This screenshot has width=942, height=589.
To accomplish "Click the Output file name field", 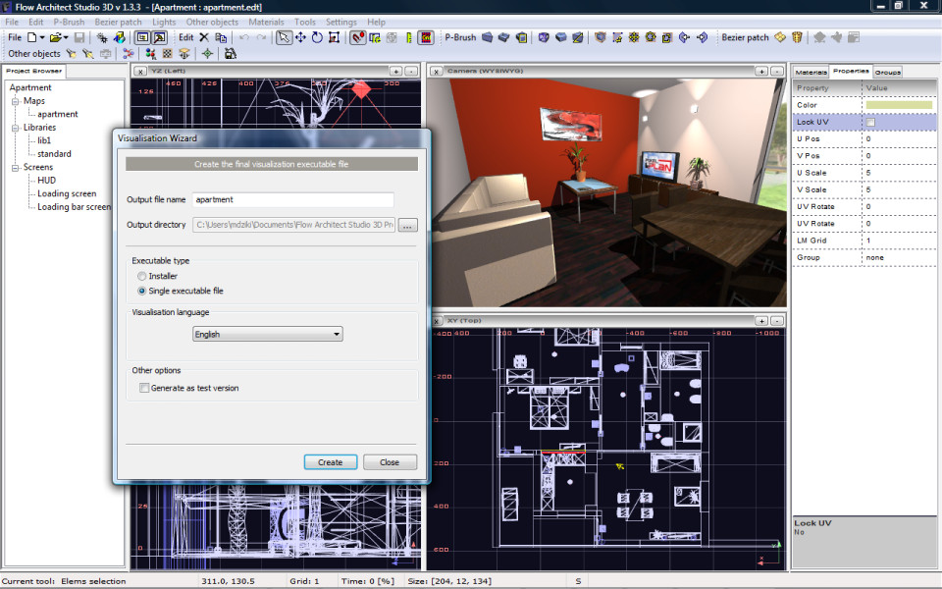I will (293, 199).
